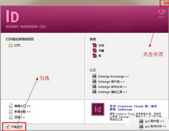Click the icon beside InDesign 增效工具
Image resolution: width=169 pixels, height=131 pixels.
click(x=94, y=92)
